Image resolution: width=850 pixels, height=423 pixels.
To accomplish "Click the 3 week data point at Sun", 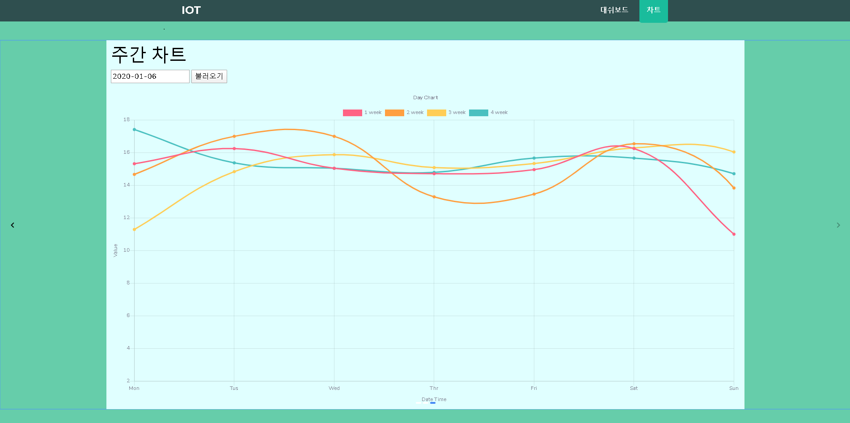I will coord(734,152).
